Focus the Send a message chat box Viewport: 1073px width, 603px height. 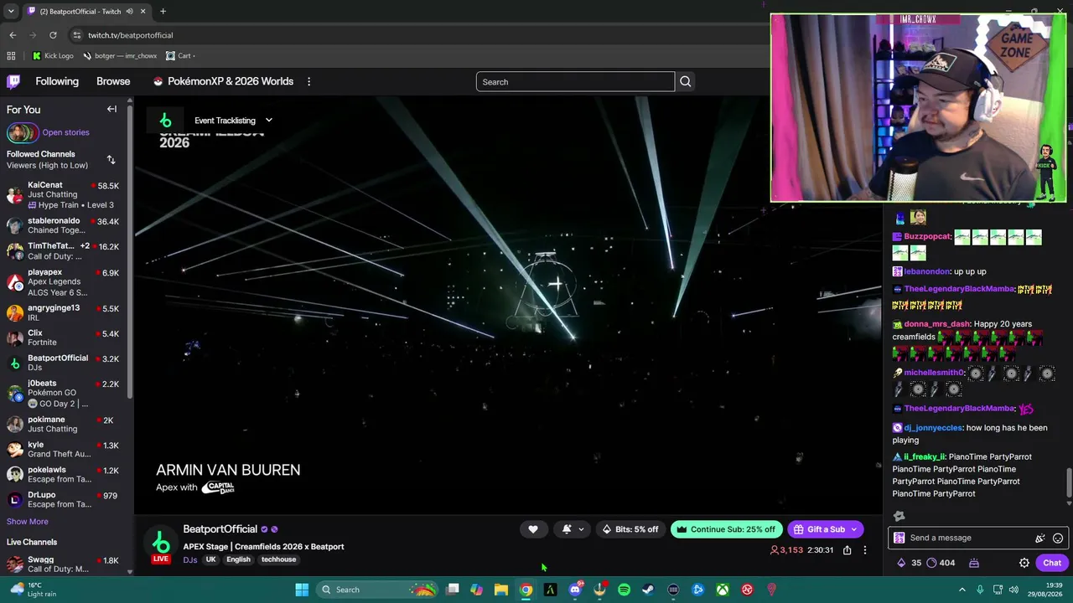(977, 539)
